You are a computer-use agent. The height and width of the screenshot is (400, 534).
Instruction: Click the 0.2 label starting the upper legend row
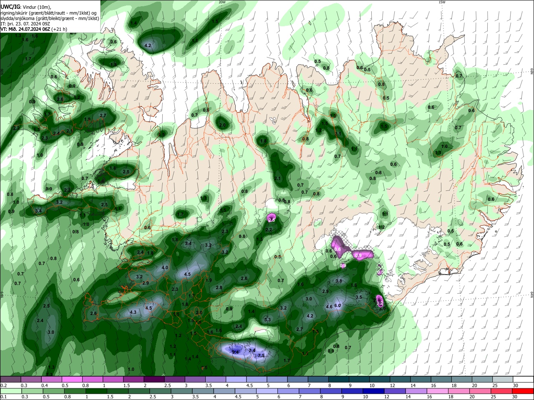[x=3, y=385]
